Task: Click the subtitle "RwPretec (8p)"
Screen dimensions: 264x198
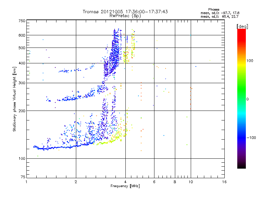Action: 125,16
